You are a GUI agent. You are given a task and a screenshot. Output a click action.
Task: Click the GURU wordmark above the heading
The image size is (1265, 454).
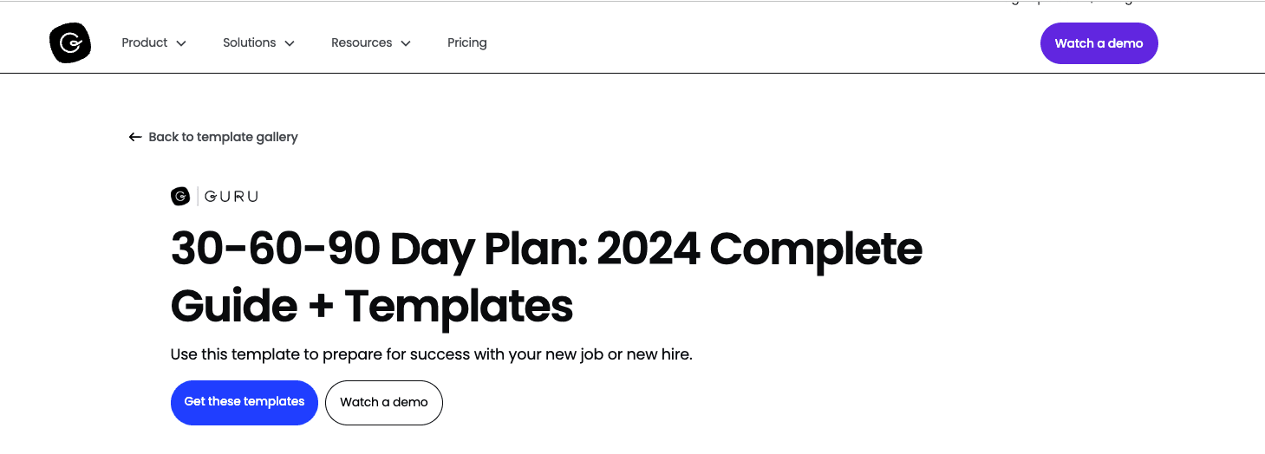pos(231,197)
